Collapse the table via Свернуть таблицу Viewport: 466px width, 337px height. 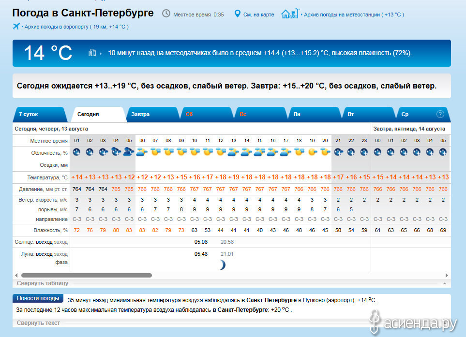43,283
